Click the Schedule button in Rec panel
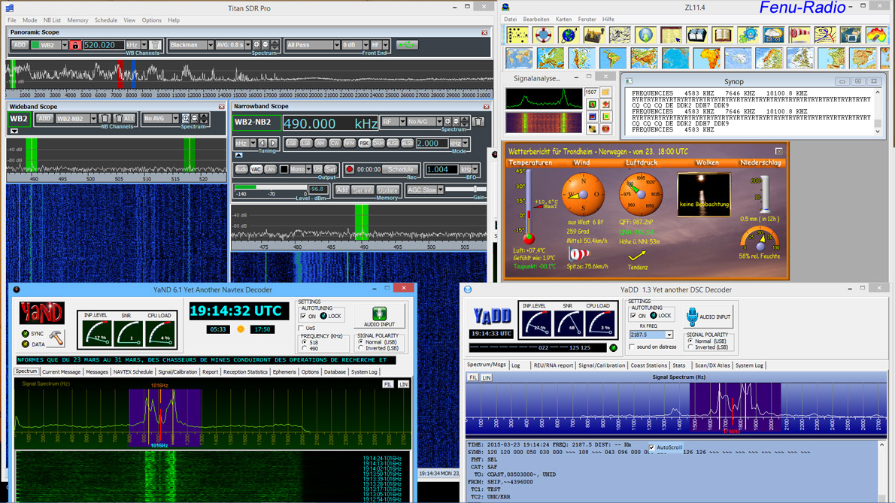This screenshot has height=503, width=895. [x=400, y=170]
